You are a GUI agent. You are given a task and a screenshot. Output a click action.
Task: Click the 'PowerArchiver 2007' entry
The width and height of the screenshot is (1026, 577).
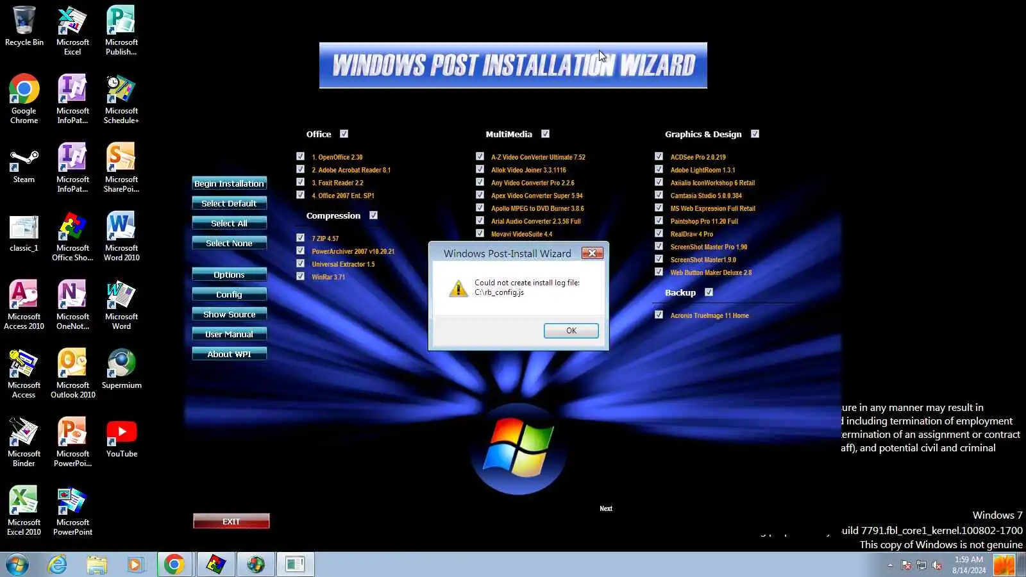coord(353,251)
